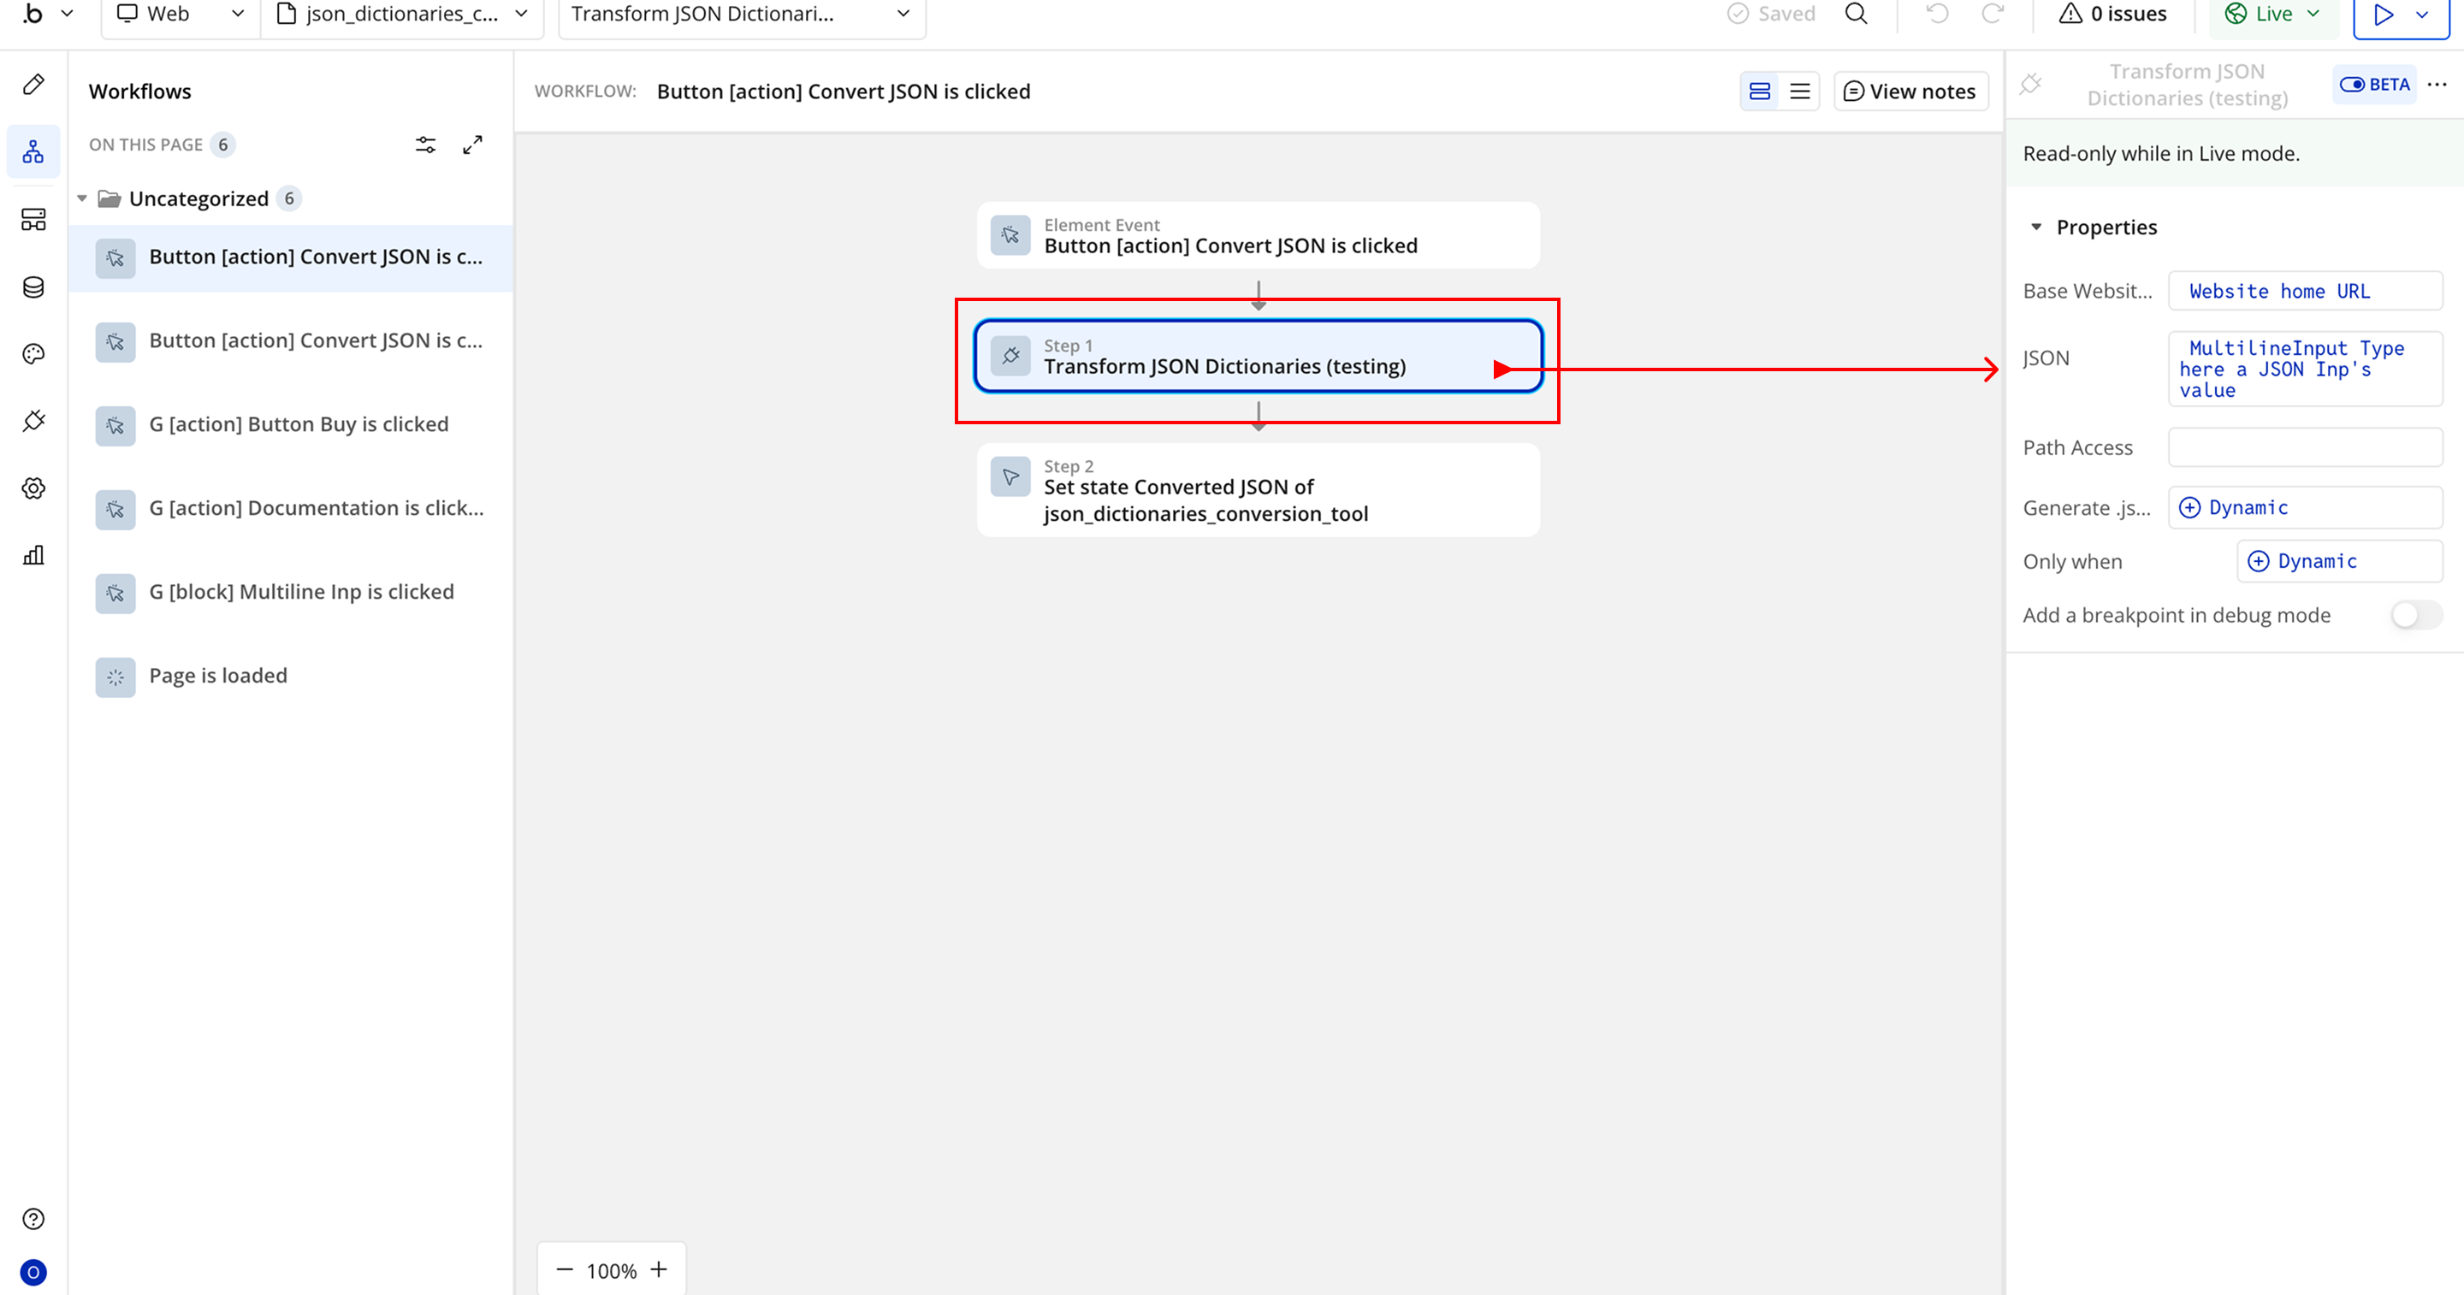The height and width of the screenshot is (1295, 2464).
Task: Open the Styles palette icon
Action: pyautogui.click(x=33, y=354)
